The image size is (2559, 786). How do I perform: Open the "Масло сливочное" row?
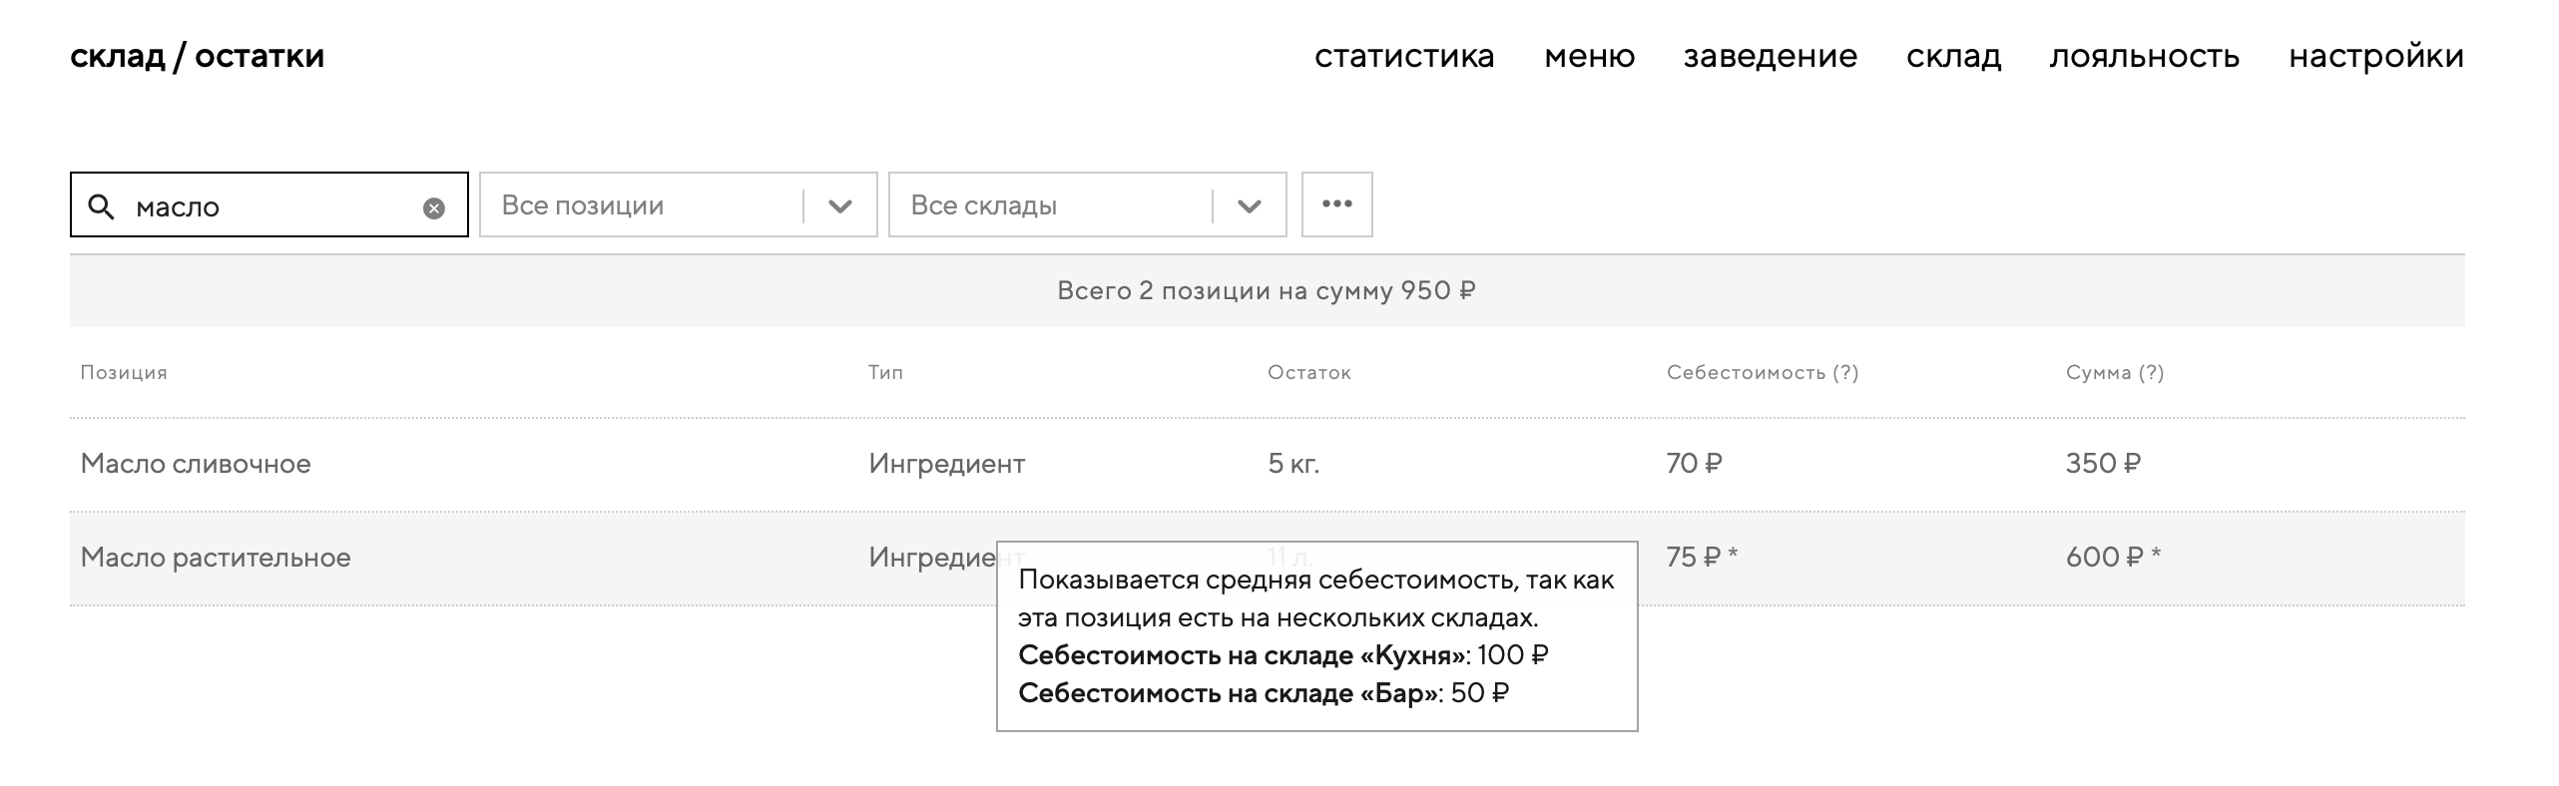(x=196, y=464)
